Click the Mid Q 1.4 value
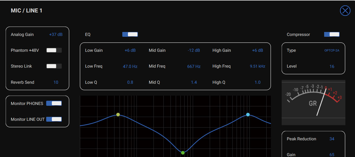 [x=194, y=82]
